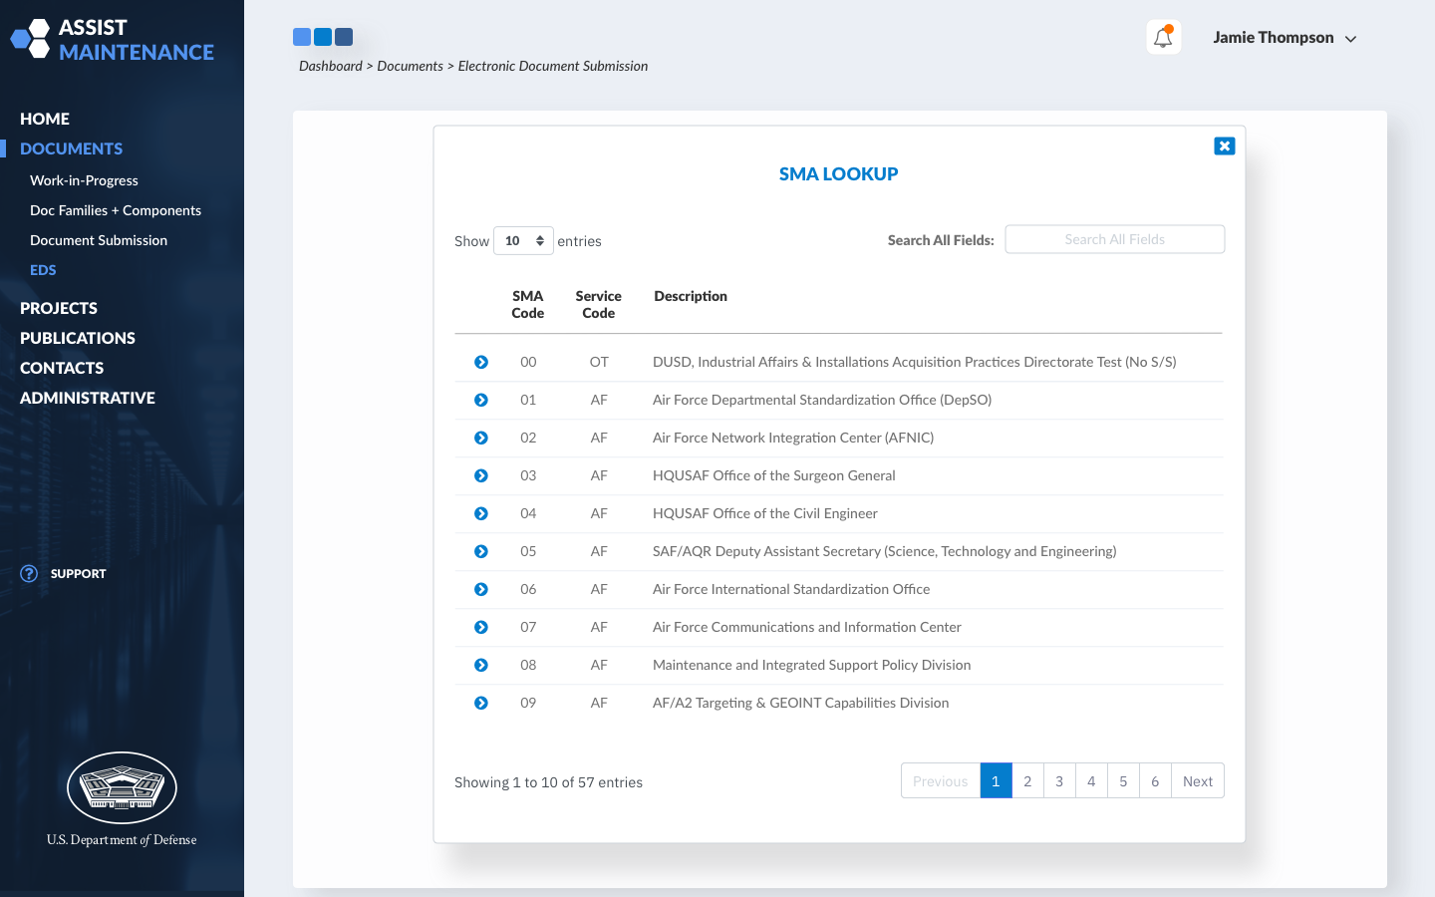Open DOCUMENTS sidebar section

[x=72, y=149]
